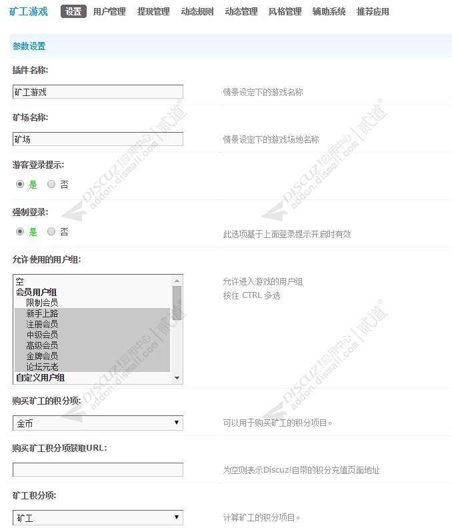Viewport: 452px width, 528px height.
Task: Select 注册会员 in user group list
Action: (93, 324)
